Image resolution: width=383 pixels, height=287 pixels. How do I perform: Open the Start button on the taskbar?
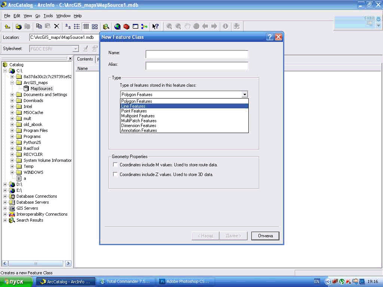(16, 282)
